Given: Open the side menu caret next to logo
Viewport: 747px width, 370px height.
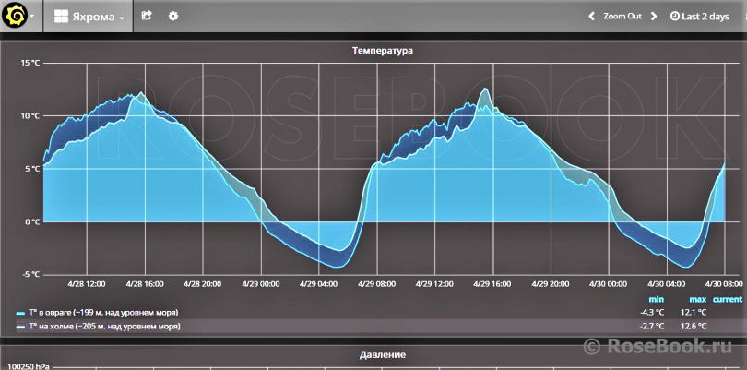Looking at the screenshot, I should coord(32,17).
